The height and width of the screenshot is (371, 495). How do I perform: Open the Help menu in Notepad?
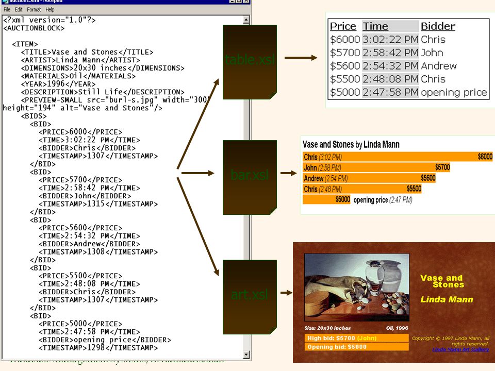50,9
